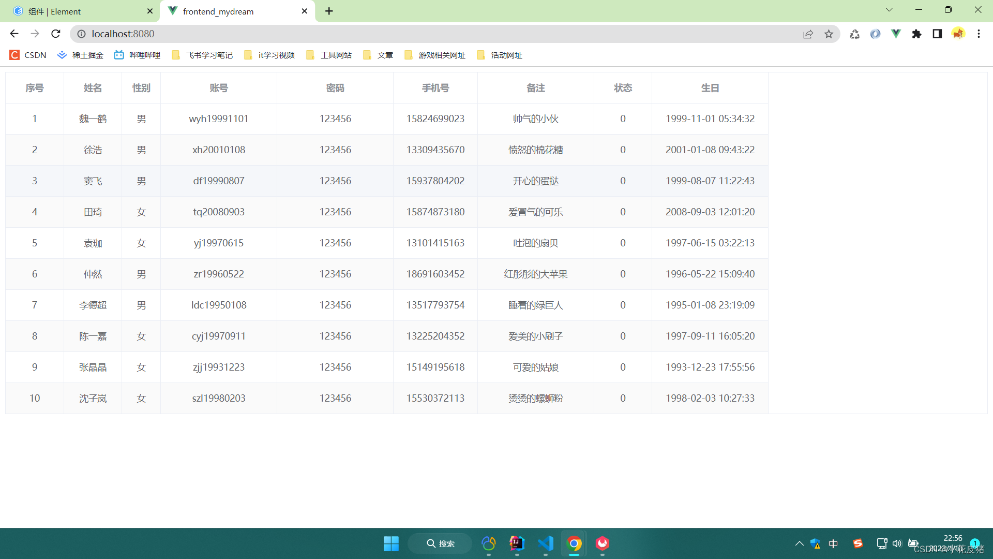
Task: Toggle the browser side panel icon
Action: coord(937,34)
